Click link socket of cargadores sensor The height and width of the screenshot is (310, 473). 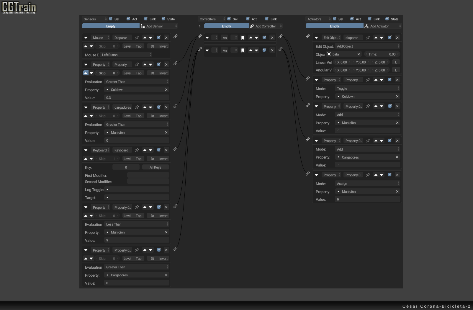[x=175, y=106]
